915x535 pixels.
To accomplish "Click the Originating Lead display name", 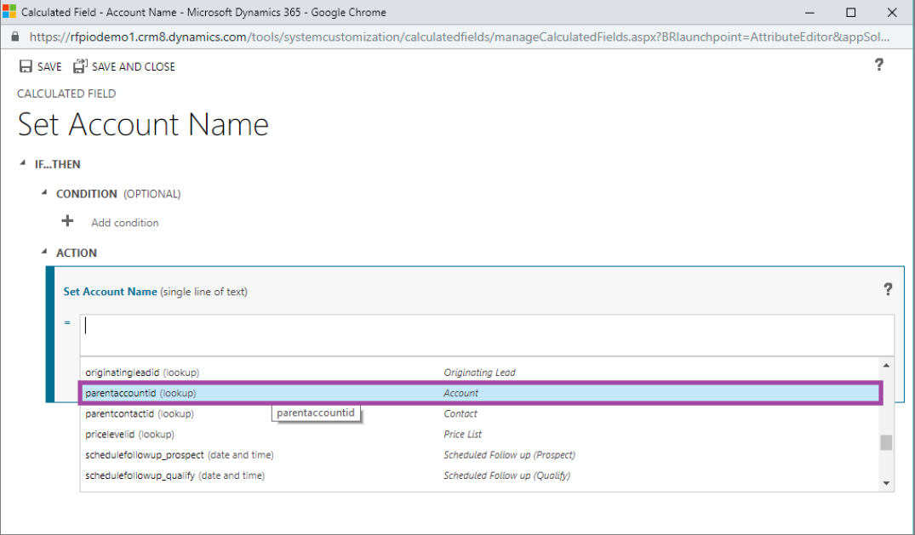I will pyautogui.click(x=479, y=373).
